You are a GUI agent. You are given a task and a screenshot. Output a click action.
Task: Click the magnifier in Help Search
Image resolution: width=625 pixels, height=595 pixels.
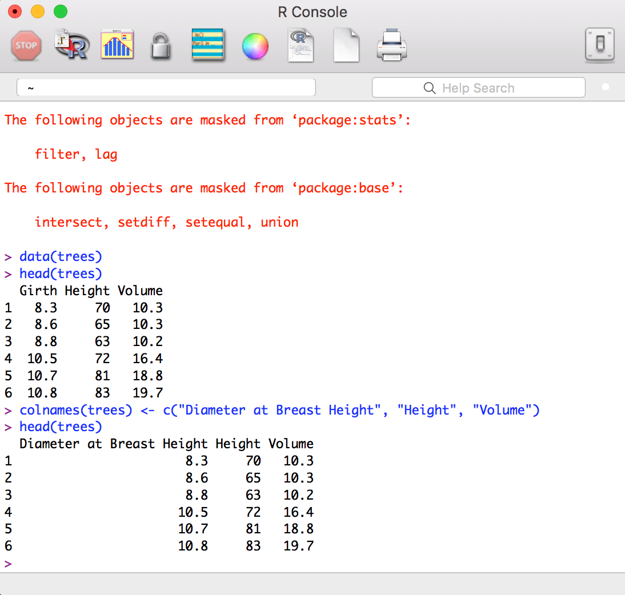point(430,88)
